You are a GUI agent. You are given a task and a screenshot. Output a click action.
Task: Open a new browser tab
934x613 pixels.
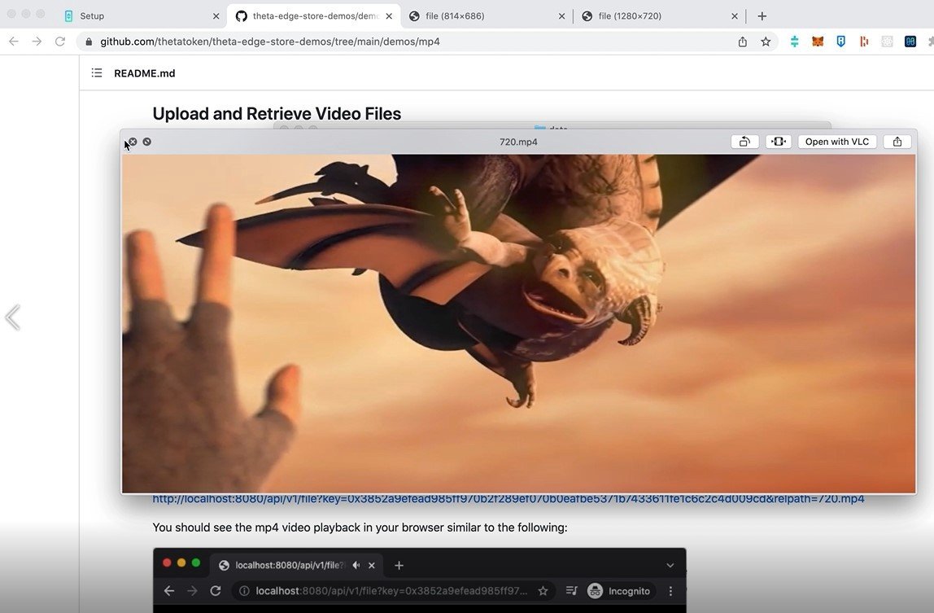762,16
